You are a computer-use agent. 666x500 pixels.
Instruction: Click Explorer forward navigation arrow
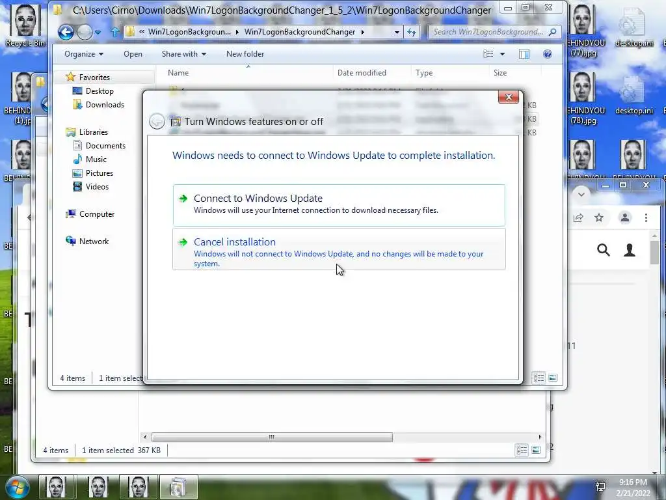tap(85, 32)
